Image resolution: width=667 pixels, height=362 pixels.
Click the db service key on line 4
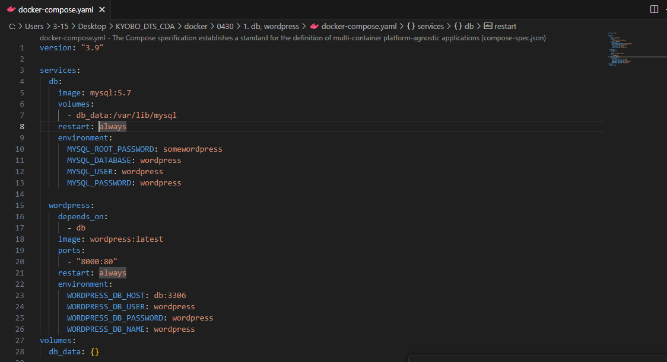point(53,82)
